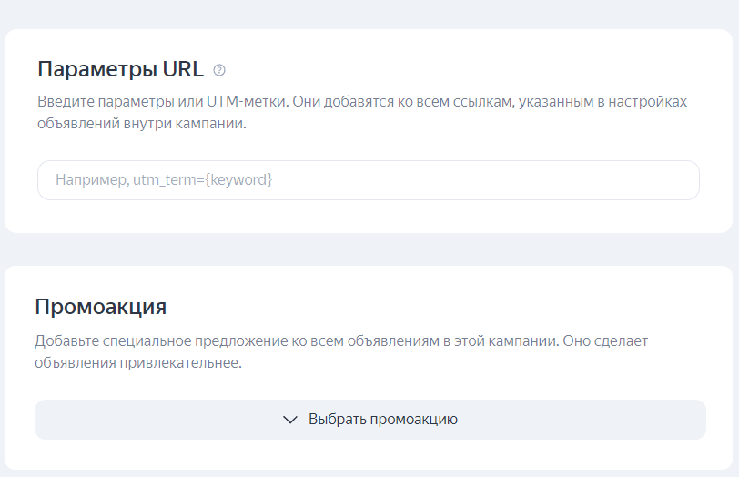Image resolution: width=739 pixels, height=477 pixels.
Task: Focus the URL parameters input field
Action: tap(368, 180)
